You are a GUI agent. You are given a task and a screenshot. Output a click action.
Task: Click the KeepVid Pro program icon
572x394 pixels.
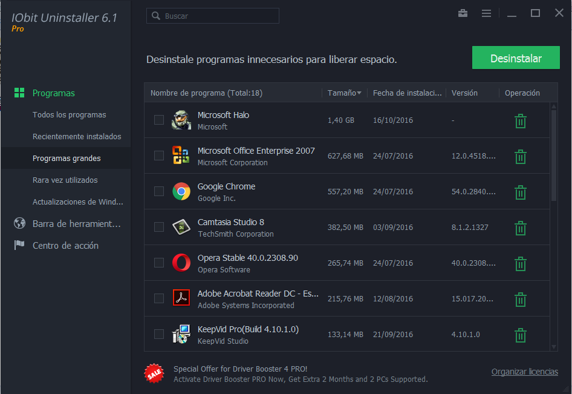click(181, 333)
